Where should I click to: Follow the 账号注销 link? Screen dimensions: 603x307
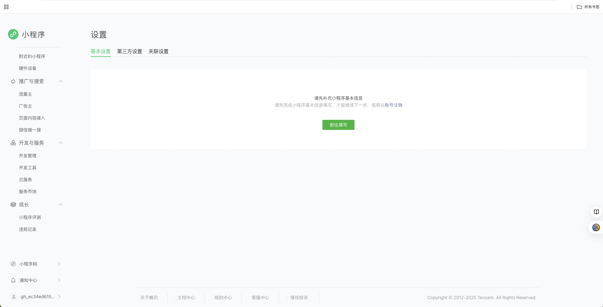point(394,105)
